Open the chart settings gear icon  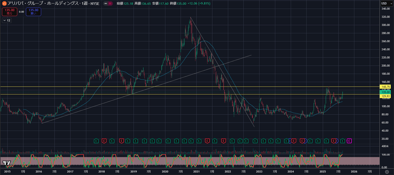pos(387,172)
